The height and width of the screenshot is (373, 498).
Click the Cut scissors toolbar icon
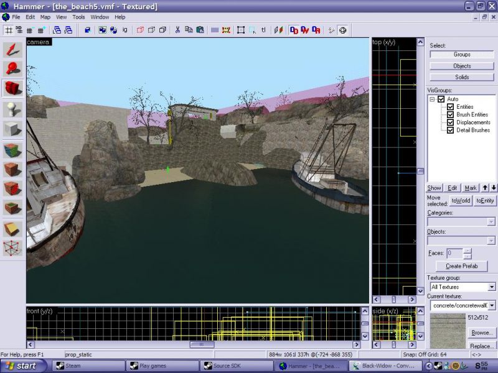click(x=177, y=29)
